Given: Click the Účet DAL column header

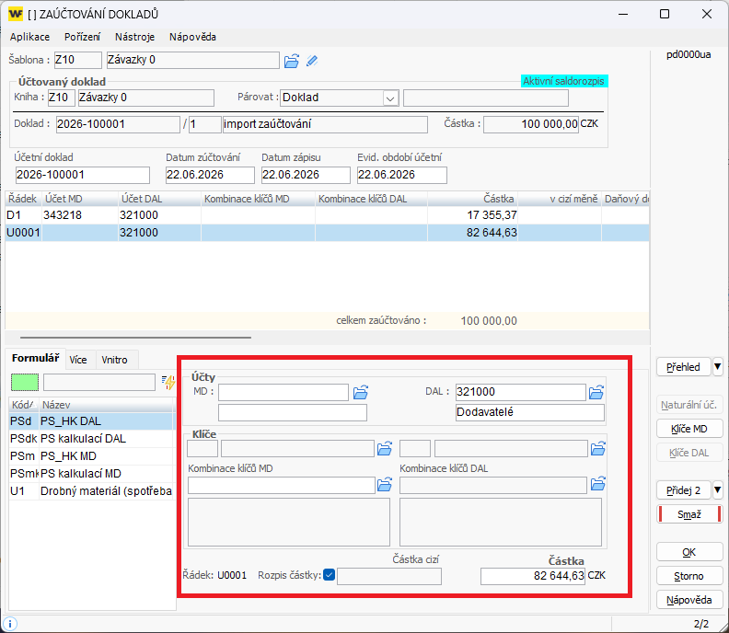Looking at the screenshot, I should (x=159, y=199).
